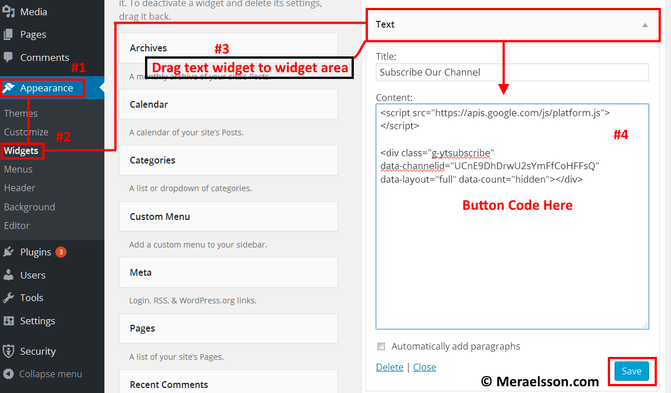
Task: Expand the Calendar widget
Action: click(148, 104)
